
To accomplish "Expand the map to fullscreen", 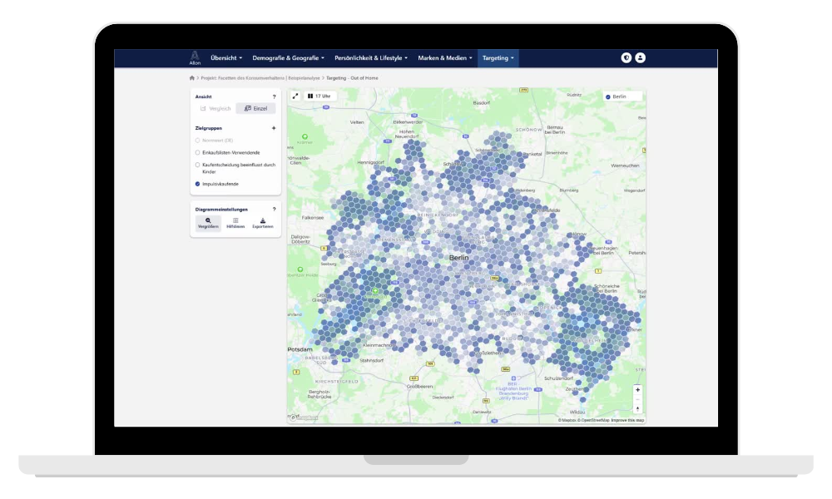I will coord(295,96).
